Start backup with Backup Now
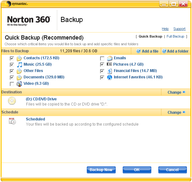Screen dimensions: 192x182 [101, 170]
